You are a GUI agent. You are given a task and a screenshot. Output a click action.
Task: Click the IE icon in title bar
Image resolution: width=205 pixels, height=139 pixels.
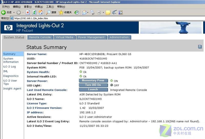(2, 2)
